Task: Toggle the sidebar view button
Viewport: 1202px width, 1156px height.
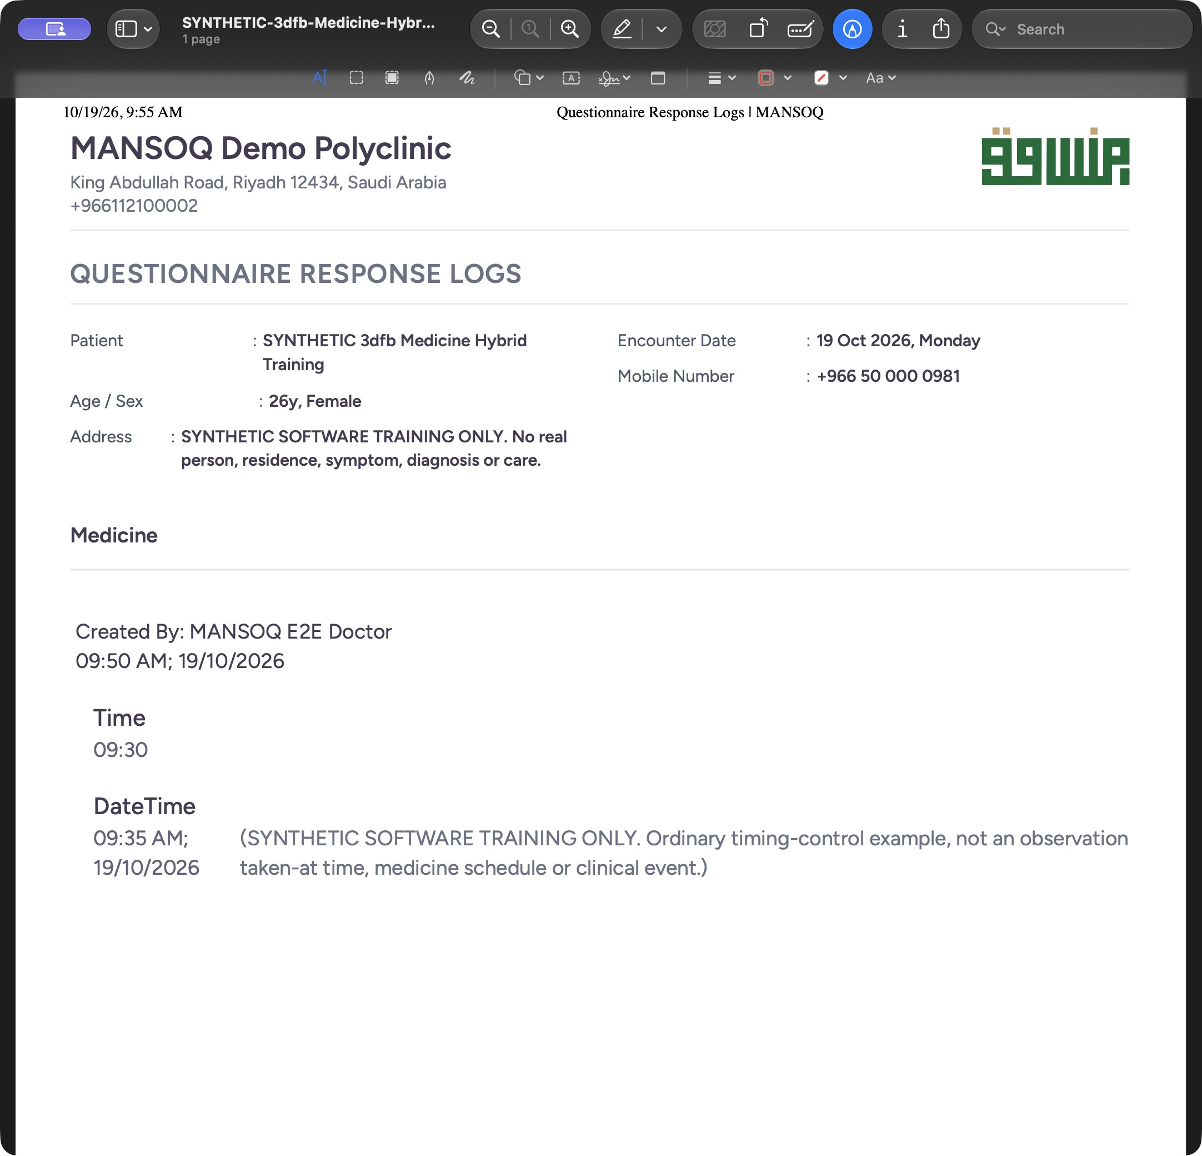Action: click(126, 29)
